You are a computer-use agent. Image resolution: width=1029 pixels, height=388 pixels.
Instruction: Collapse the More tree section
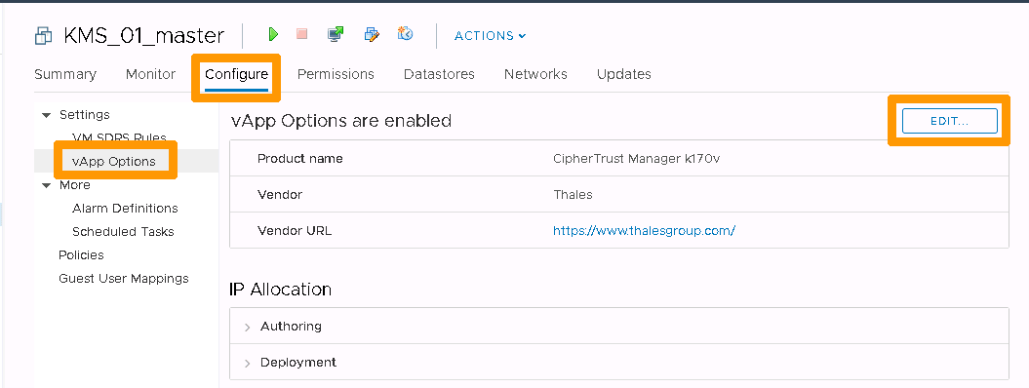[46, 185]
